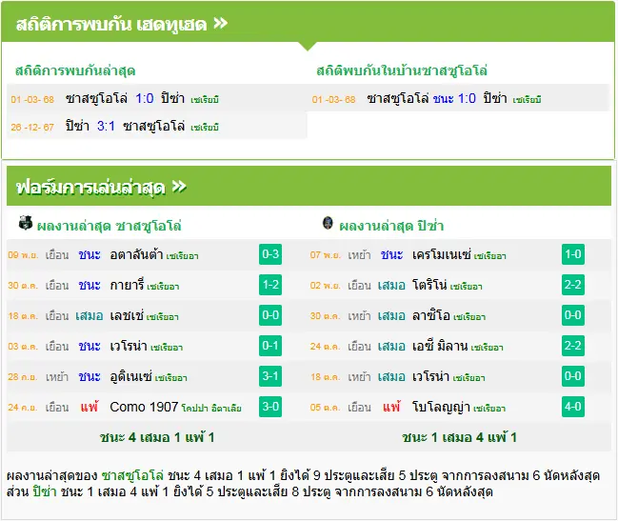Screen dimensions: 618x521
Task: Click the 09 พ.ย. date in Sassuolo form
Action: pyautogui.click(x=23, y=255)
